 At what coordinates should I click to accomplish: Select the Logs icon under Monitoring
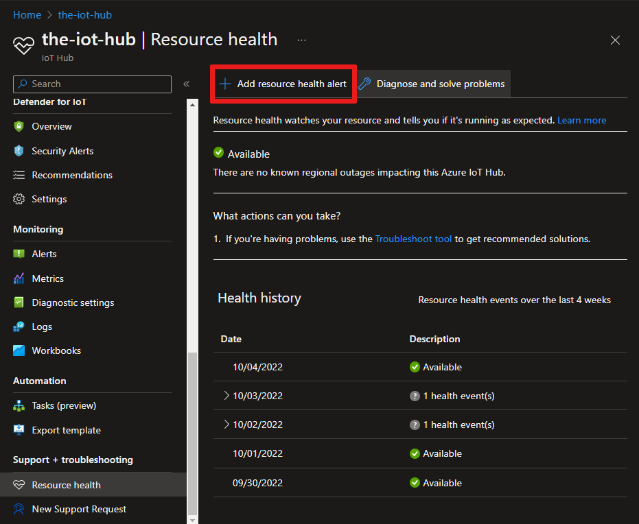click(19, 326)
